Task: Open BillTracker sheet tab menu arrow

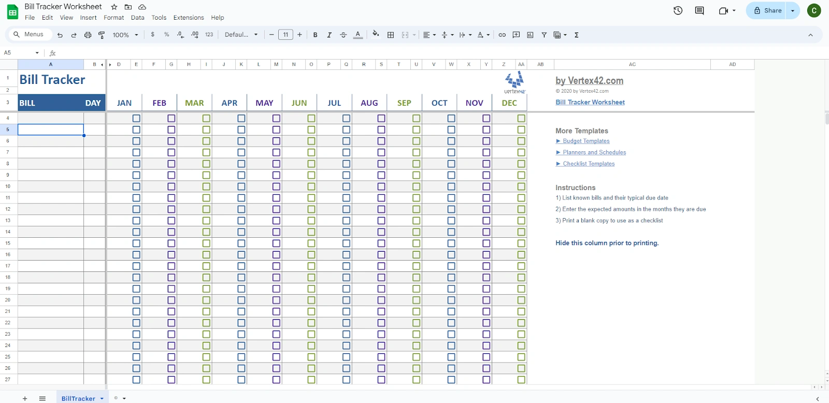Action: 102,398
